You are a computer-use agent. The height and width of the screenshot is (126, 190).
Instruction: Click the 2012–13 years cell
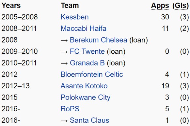(16, 86)
